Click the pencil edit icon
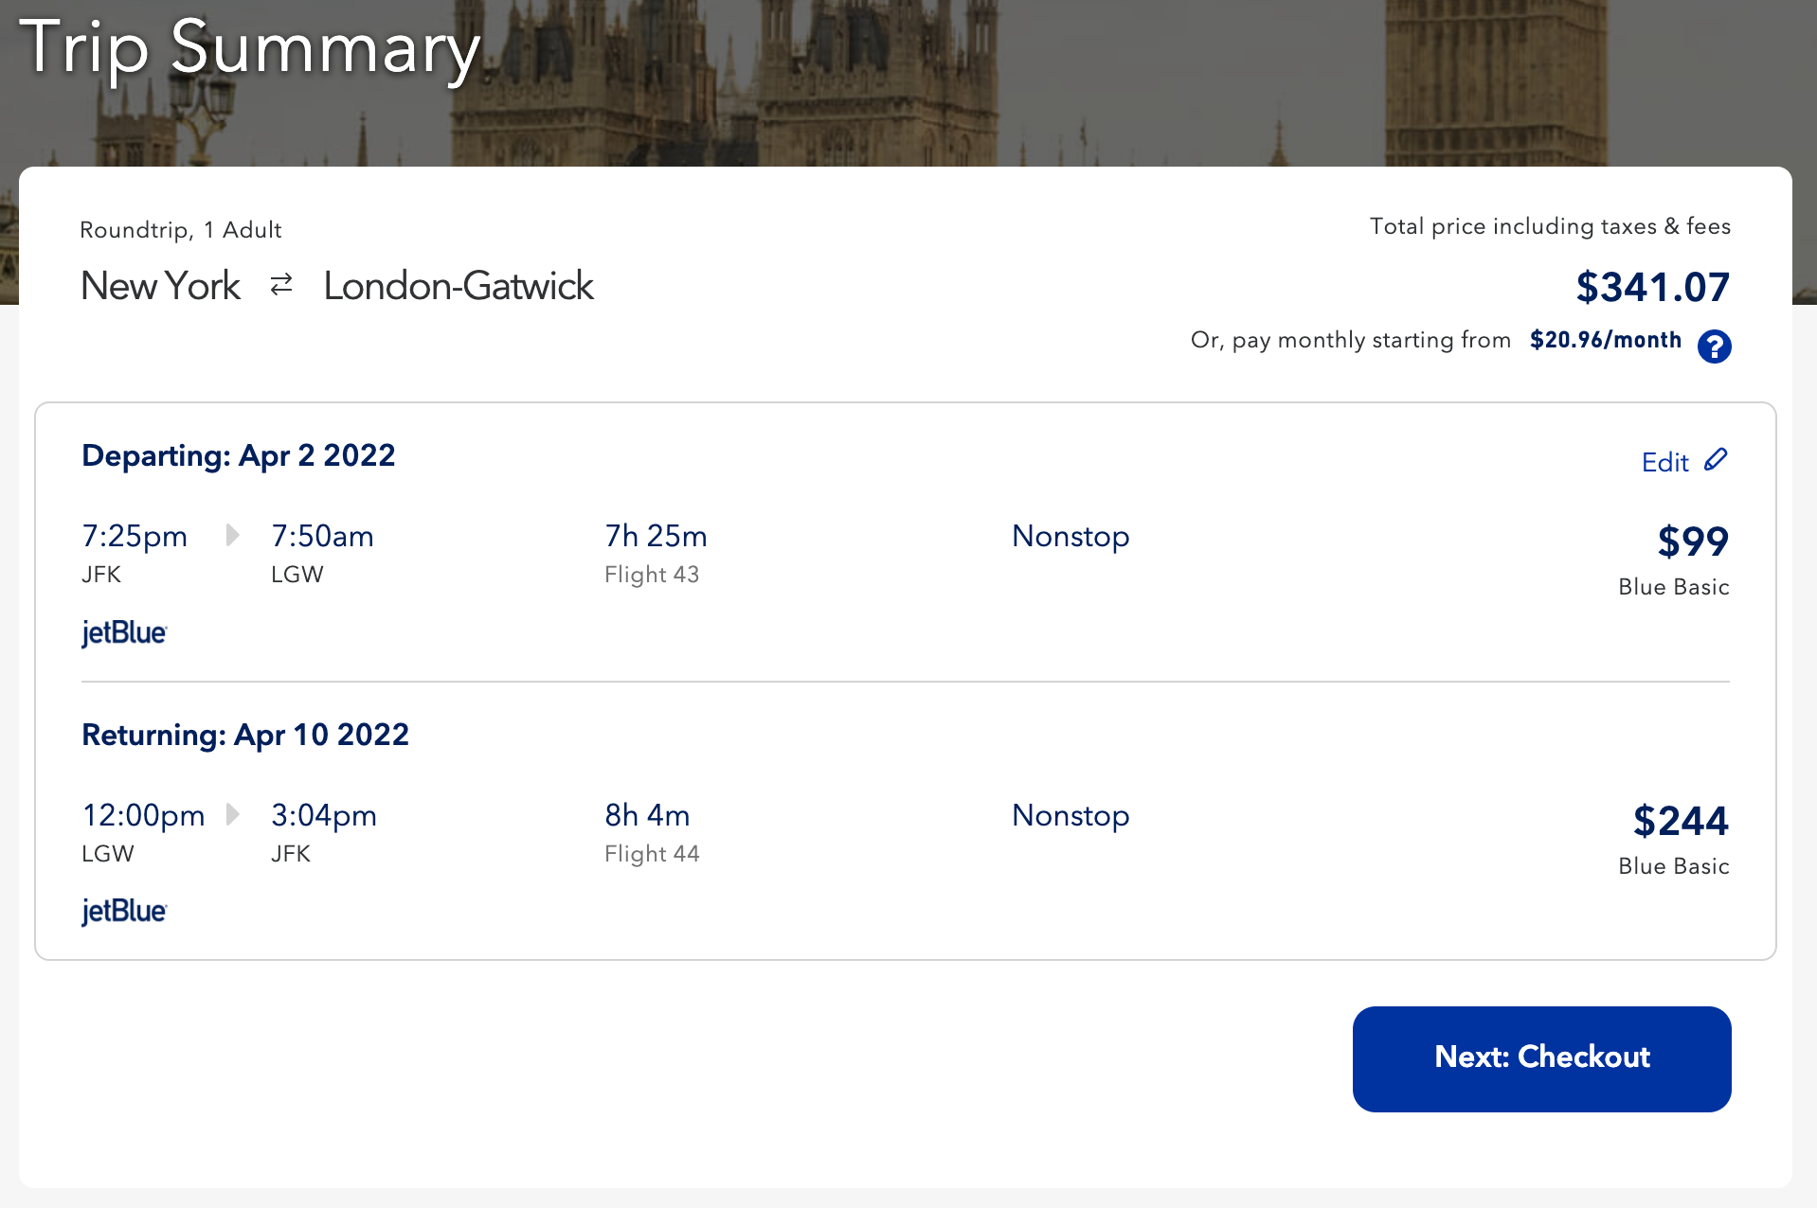1817x1208 pixels. click(1716, 460)
